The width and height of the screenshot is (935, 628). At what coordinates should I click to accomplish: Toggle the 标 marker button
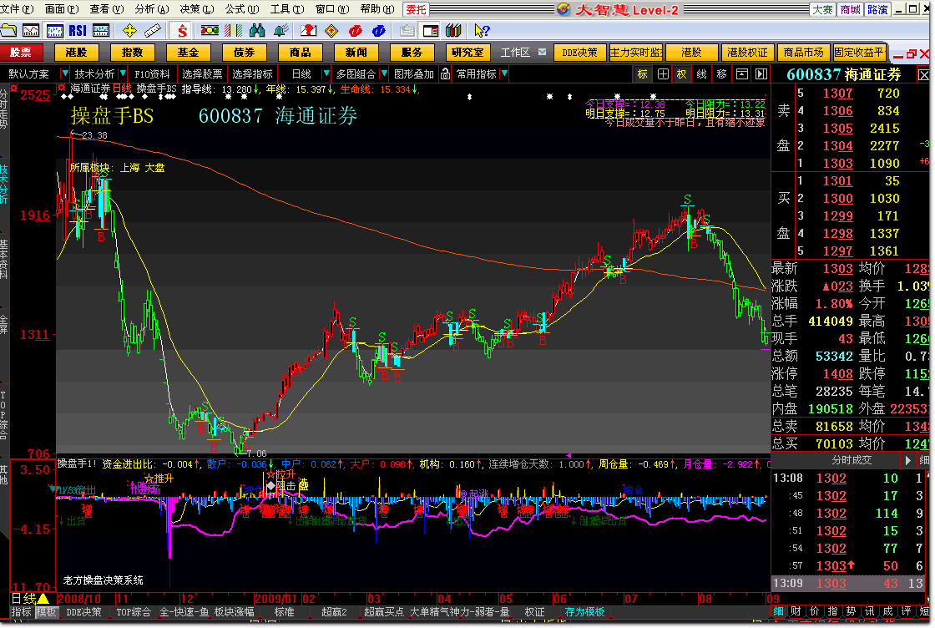pyautogui.click(x=643, y=74)
